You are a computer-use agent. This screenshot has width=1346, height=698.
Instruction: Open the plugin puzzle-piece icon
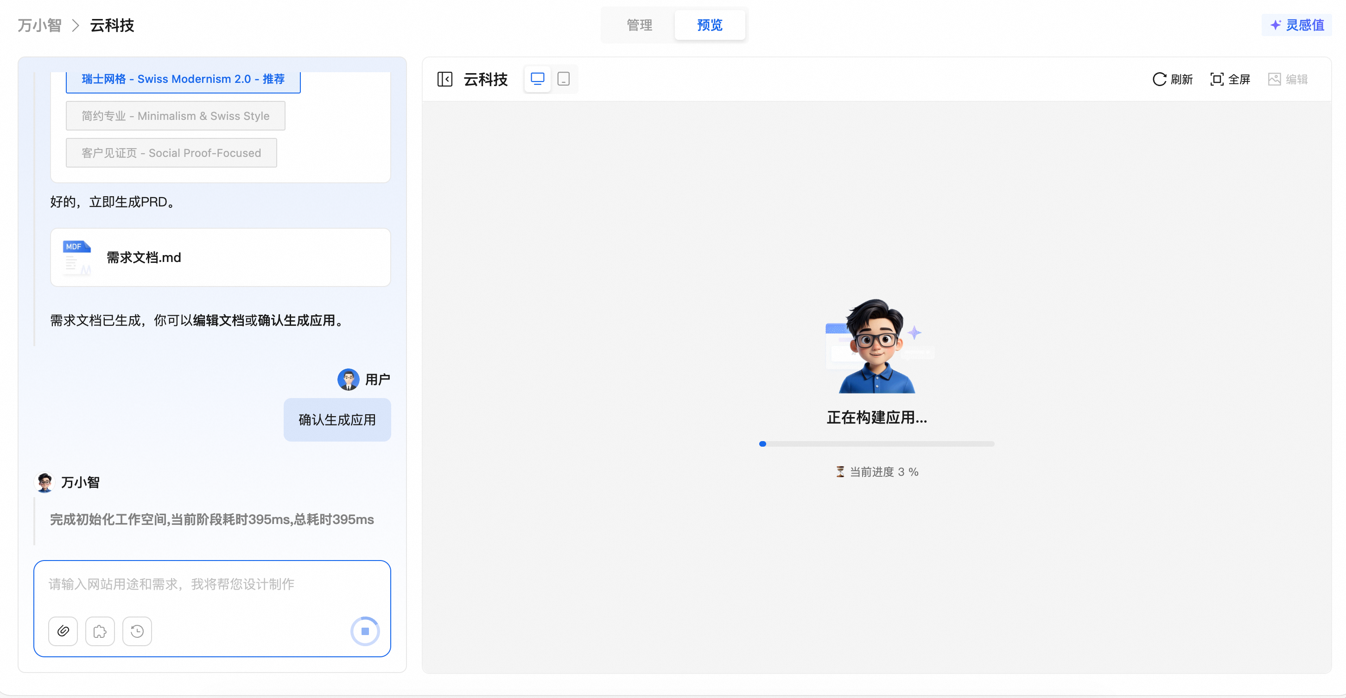coord(100,631)
